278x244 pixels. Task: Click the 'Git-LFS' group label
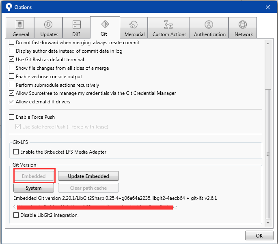[x=20, y=142]
